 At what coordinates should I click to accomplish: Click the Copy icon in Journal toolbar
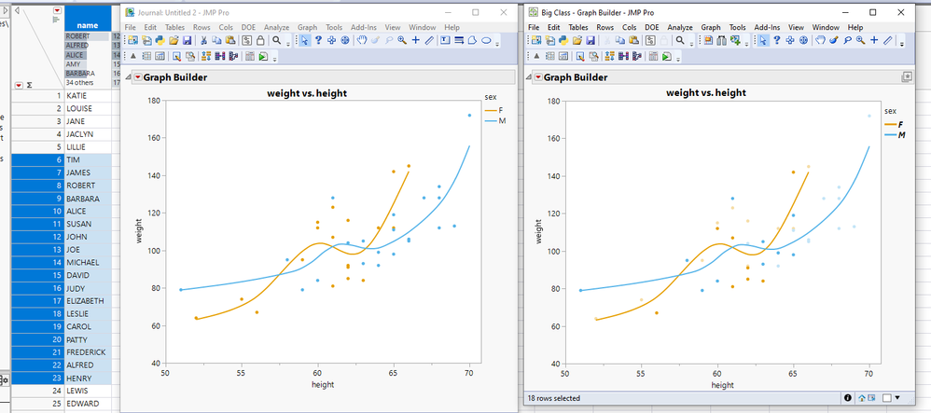pos(216,40)
